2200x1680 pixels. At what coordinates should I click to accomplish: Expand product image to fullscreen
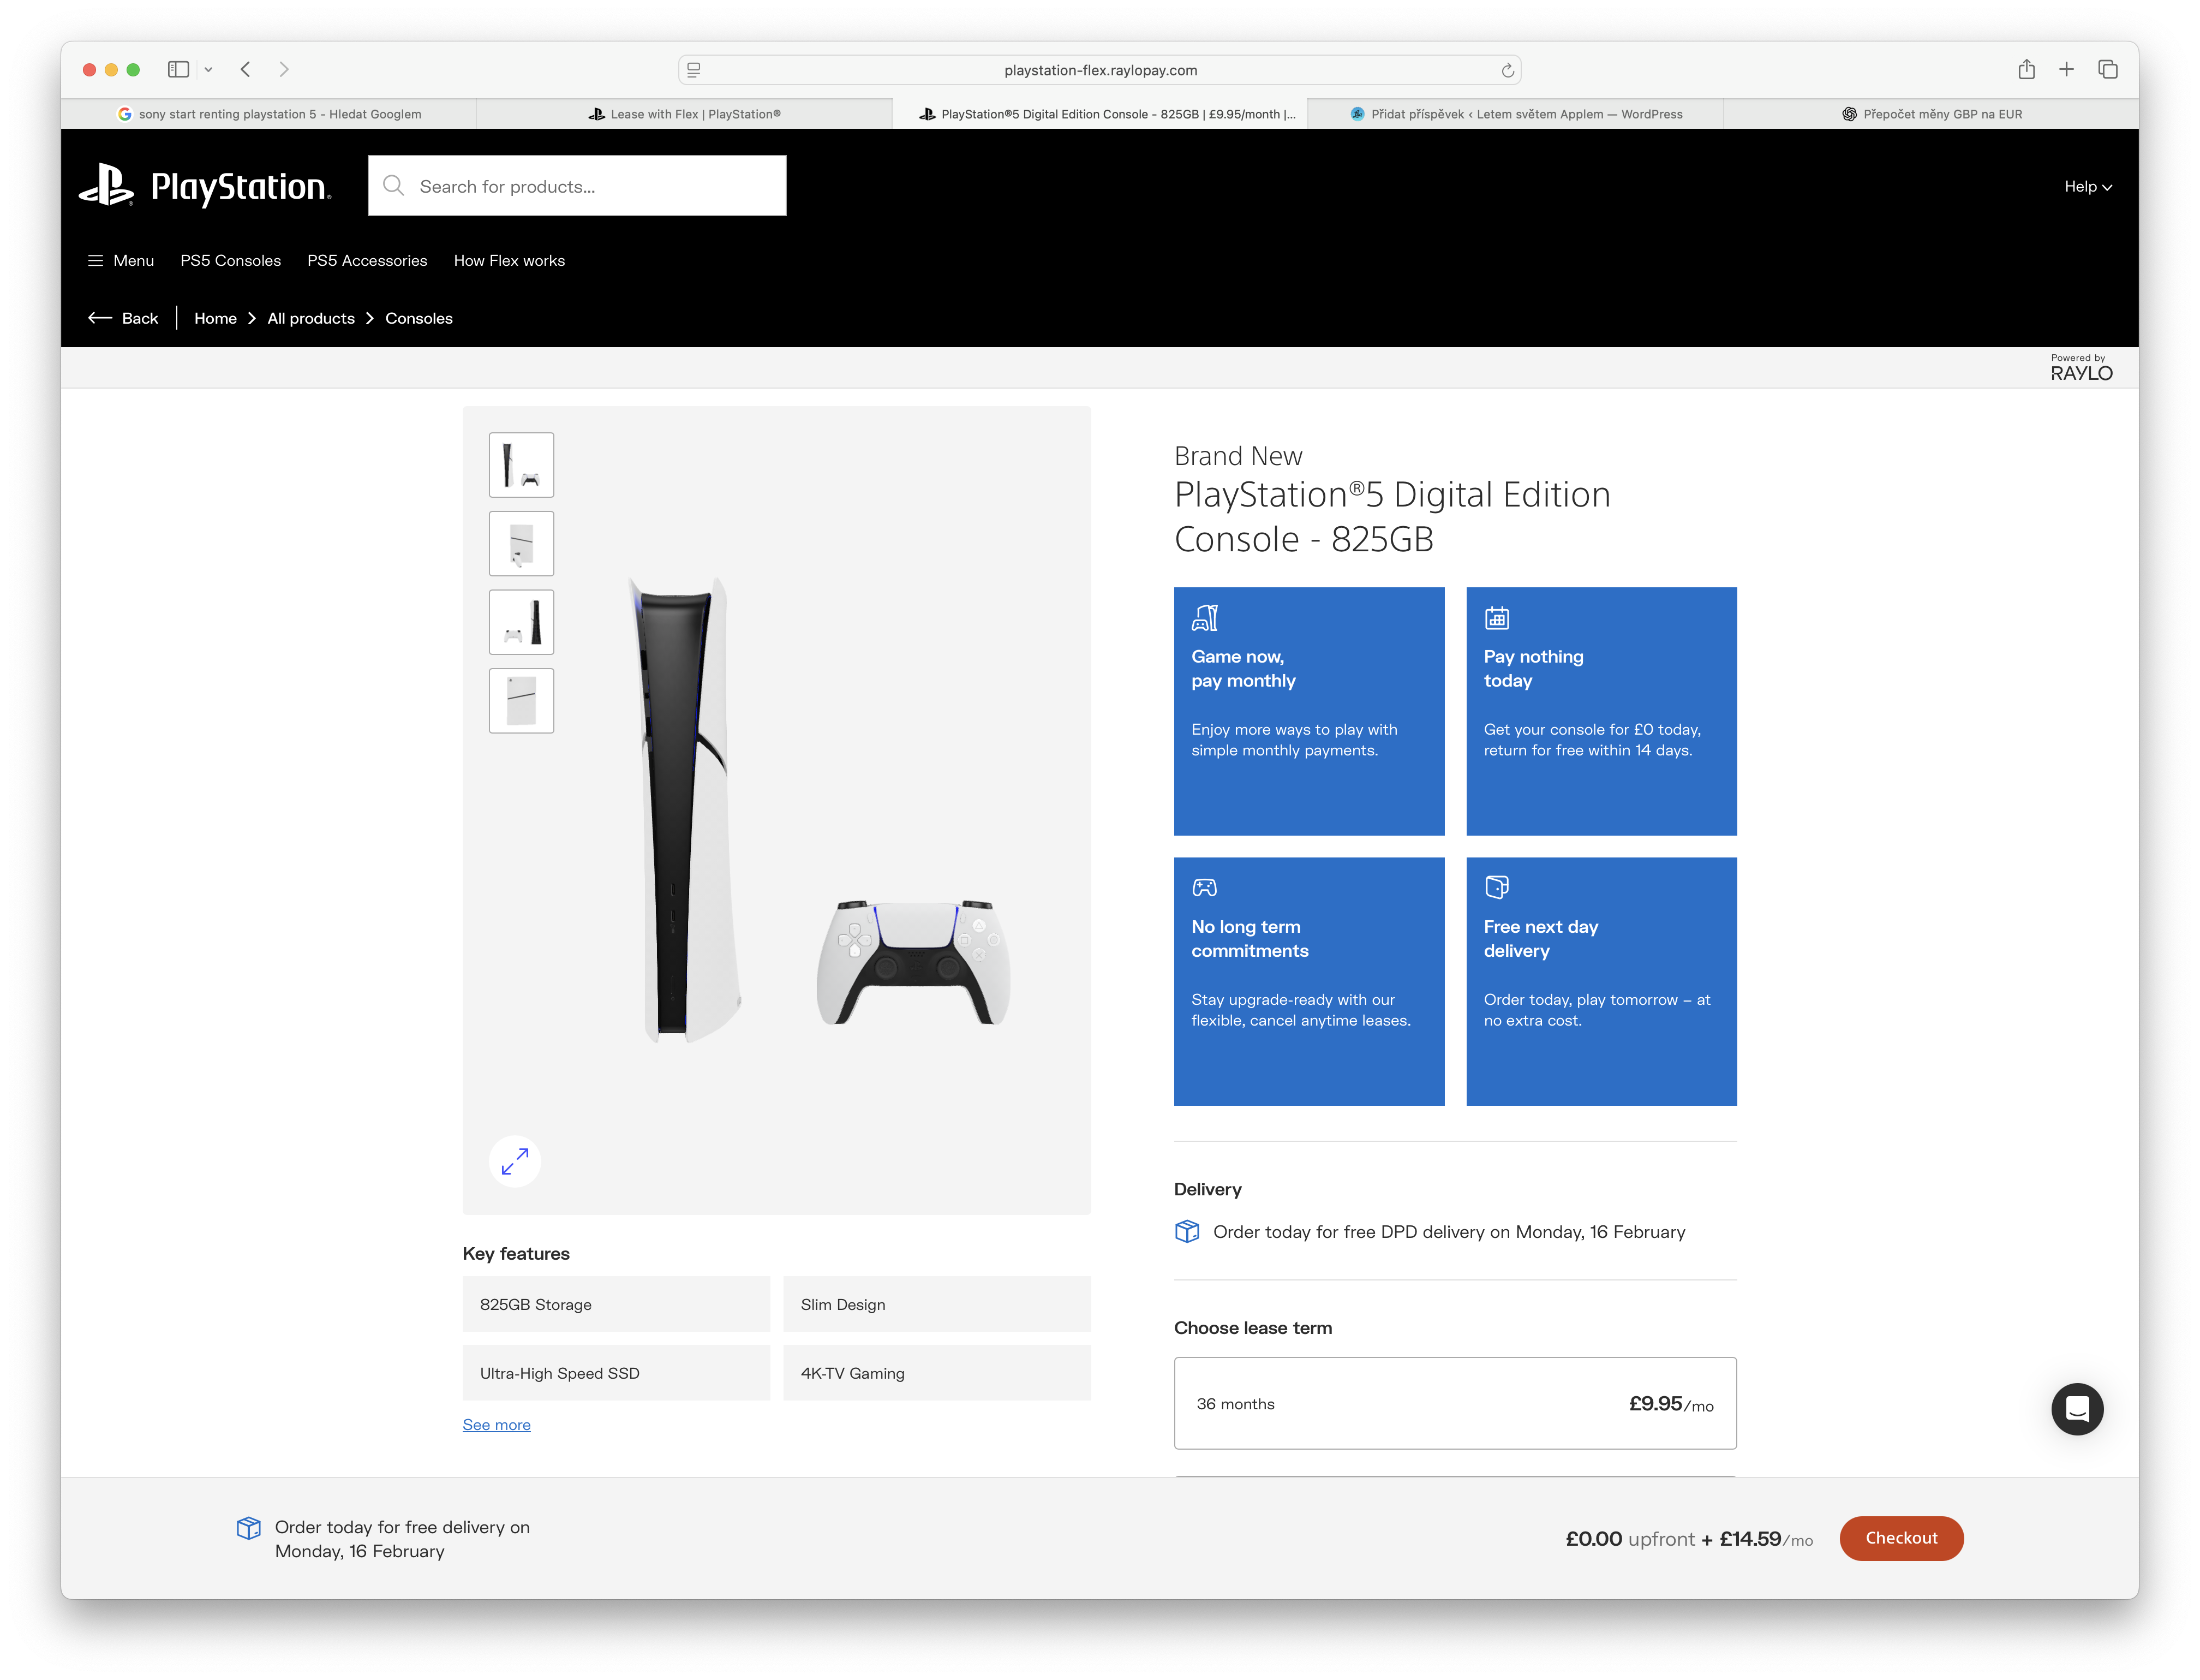515,1161
